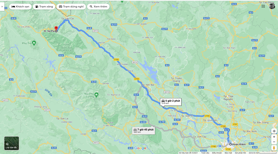The width and height of the screenshot is (278, 154).
Task: Open Xem thêm search options
Action: (99, 6)
